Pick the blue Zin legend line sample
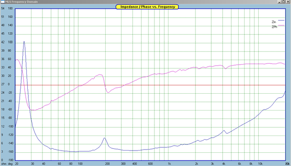 pos(281,20)
